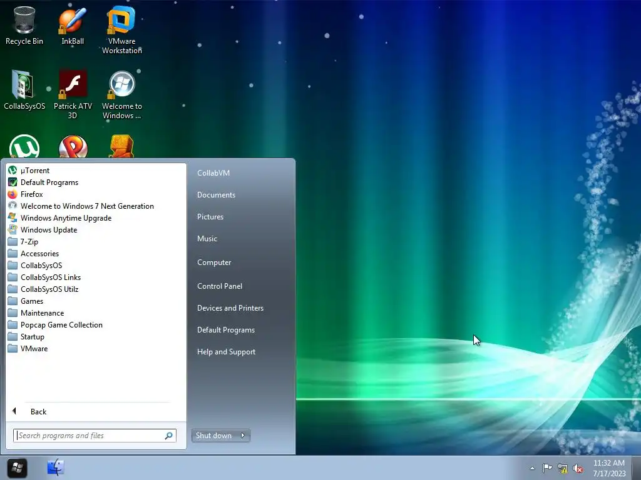Open shutdown options arrow
Viewport: 641px width, 480px height.
(243, 436)
